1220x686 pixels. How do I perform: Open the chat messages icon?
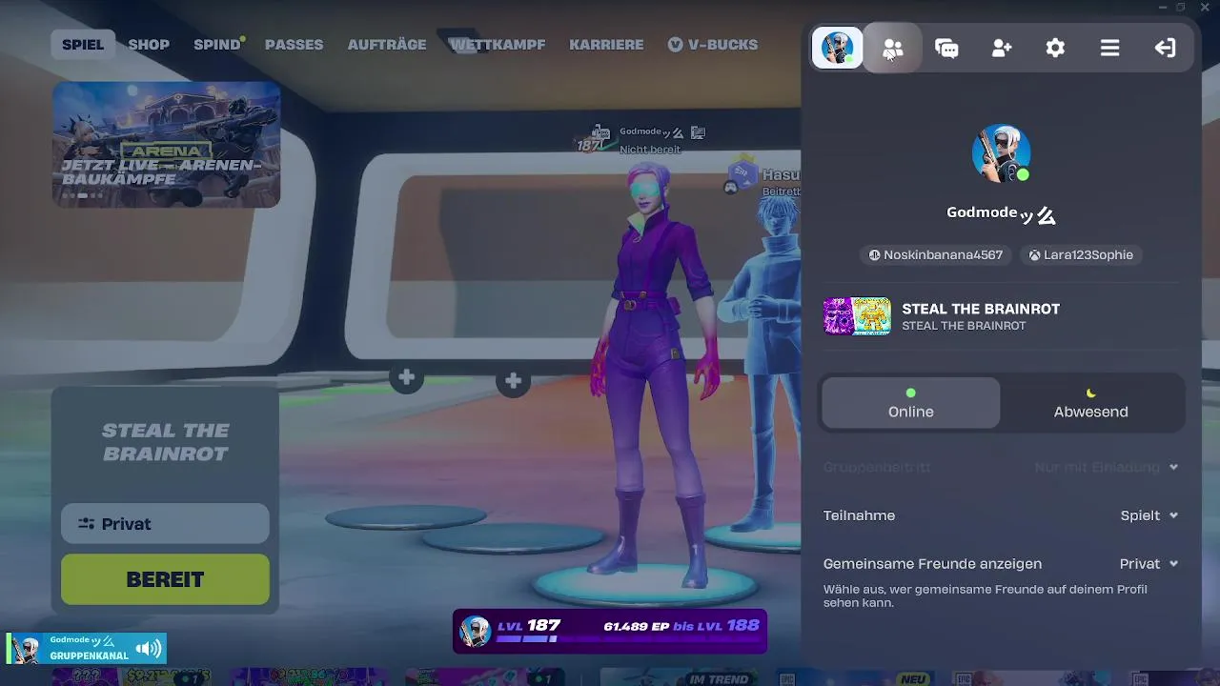pos(946,48)
